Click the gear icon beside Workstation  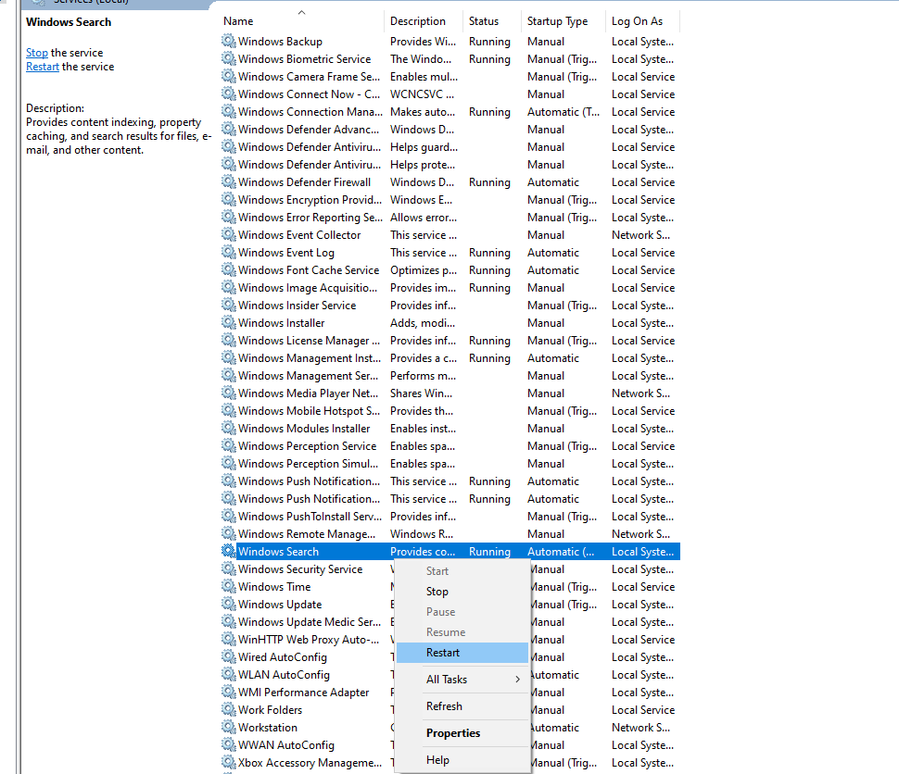(x=229, y=727)
